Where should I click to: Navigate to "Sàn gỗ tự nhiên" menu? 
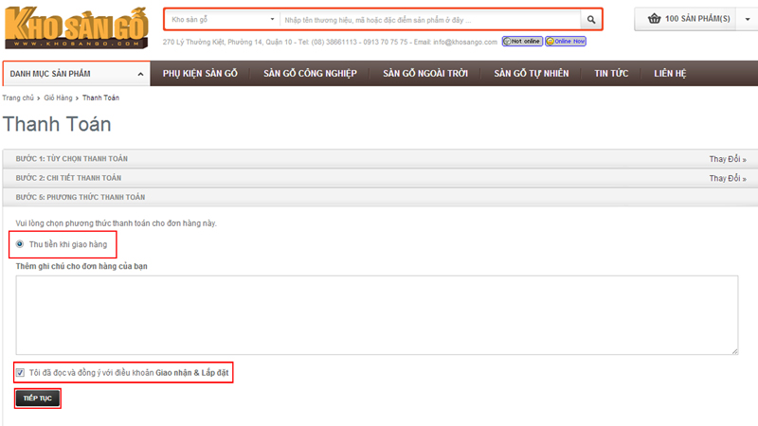(x=535, y=73)
